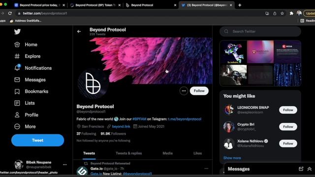The width and height of the screenshot is (315, 177).
Task: Open the car interior media thumbnail
Action: click(x=233, y=75)
